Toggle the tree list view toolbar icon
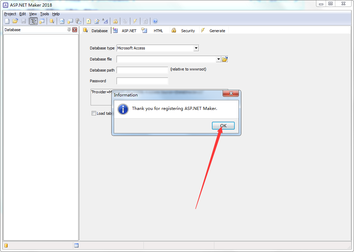354x252 pixels. (34, 21)
